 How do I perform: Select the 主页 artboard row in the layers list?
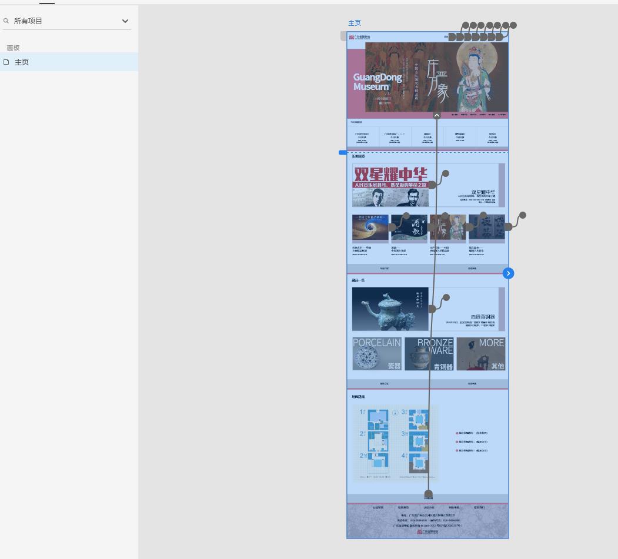point(69,62)
